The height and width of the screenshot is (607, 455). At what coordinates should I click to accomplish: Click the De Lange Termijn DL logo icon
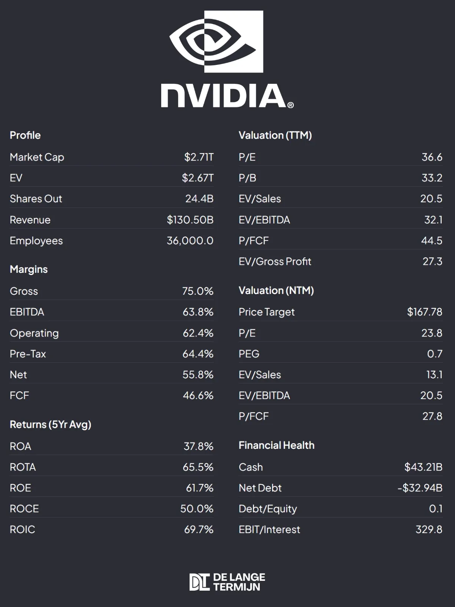[199, 582]
